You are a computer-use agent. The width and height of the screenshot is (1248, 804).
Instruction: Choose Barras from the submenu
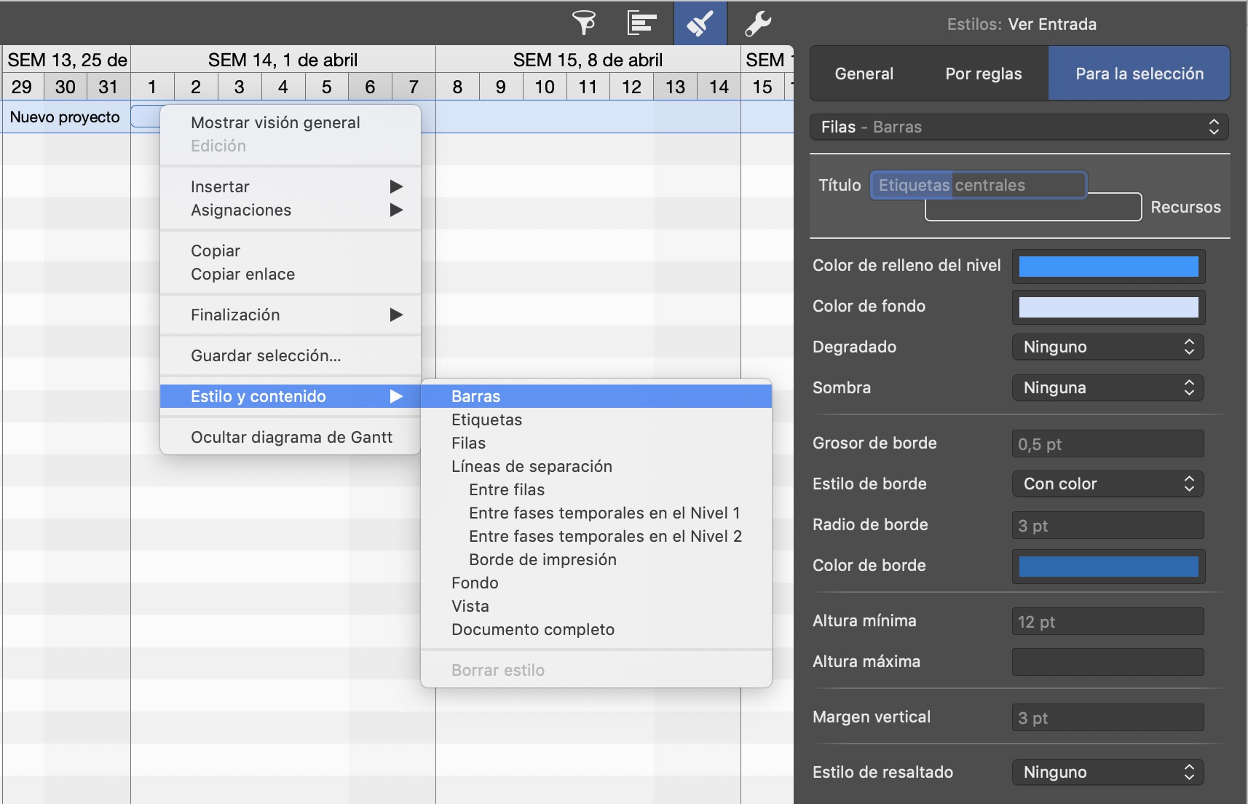[x=476, y=396]
